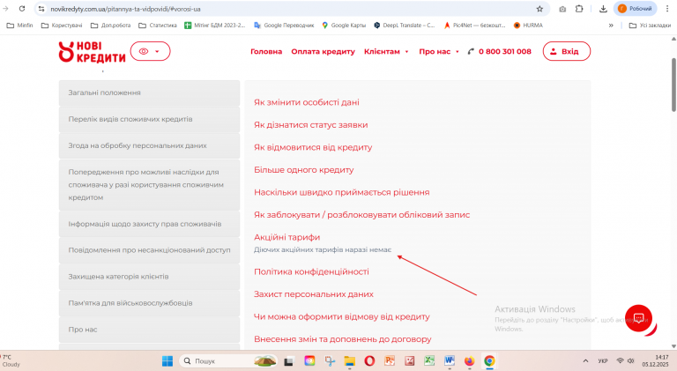Image resolution: width=677 pixels, height=371 pixels.
Task: Bookmark this page with the star icon
Action: tap(539, 9)
